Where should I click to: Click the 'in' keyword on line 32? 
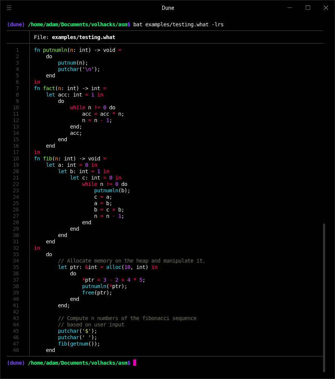click(37, 248)
